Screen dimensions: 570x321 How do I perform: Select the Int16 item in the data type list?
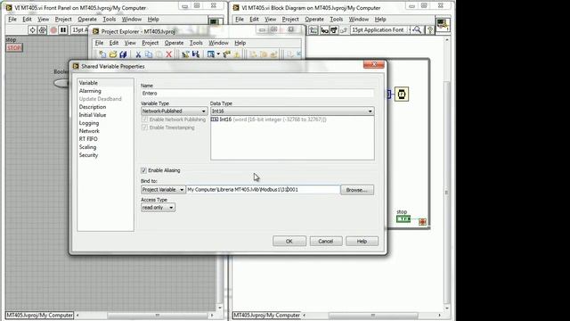click(269, 119)
